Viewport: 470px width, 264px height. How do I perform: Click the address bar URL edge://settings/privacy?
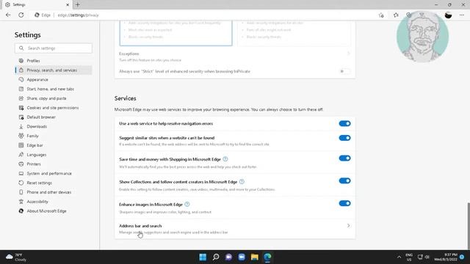pos(79,15)
